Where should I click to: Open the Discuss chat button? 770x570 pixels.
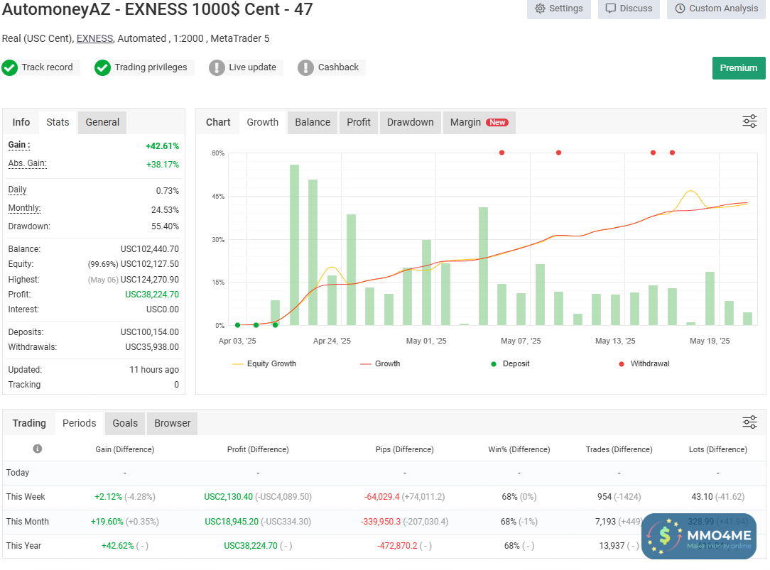point(629,9)
